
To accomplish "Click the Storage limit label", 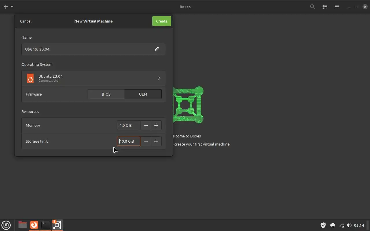I will [37, 141].
